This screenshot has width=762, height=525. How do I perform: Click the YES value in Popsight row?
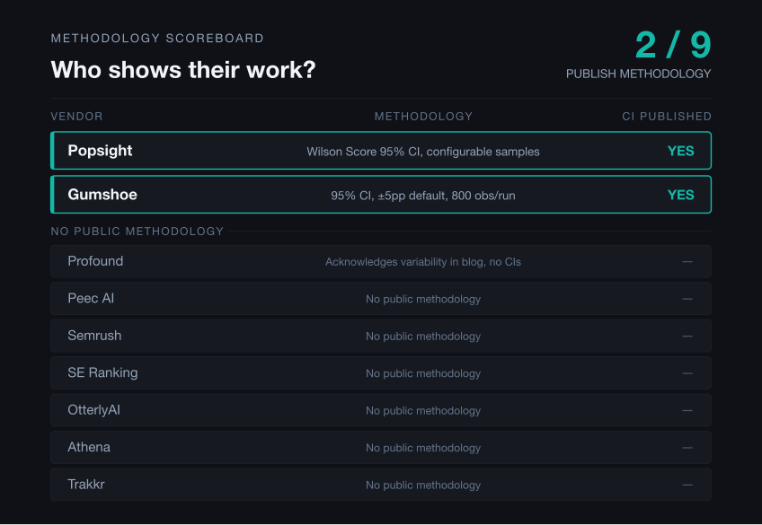pyautogui.click(x=680, y=151)
